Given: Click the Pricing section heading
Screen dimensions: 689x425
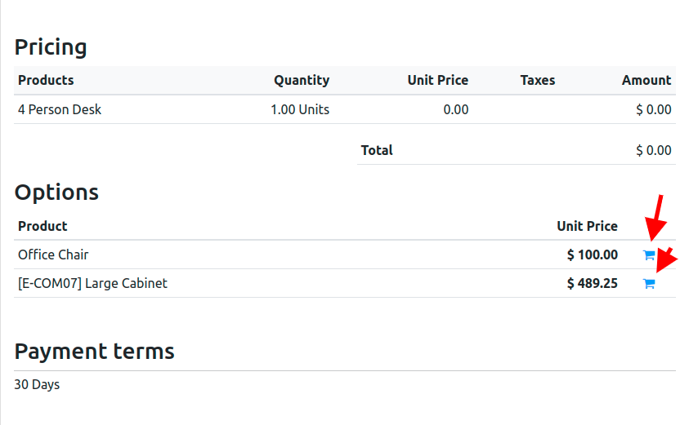Looking at the screenshot, I should [51, 47].
